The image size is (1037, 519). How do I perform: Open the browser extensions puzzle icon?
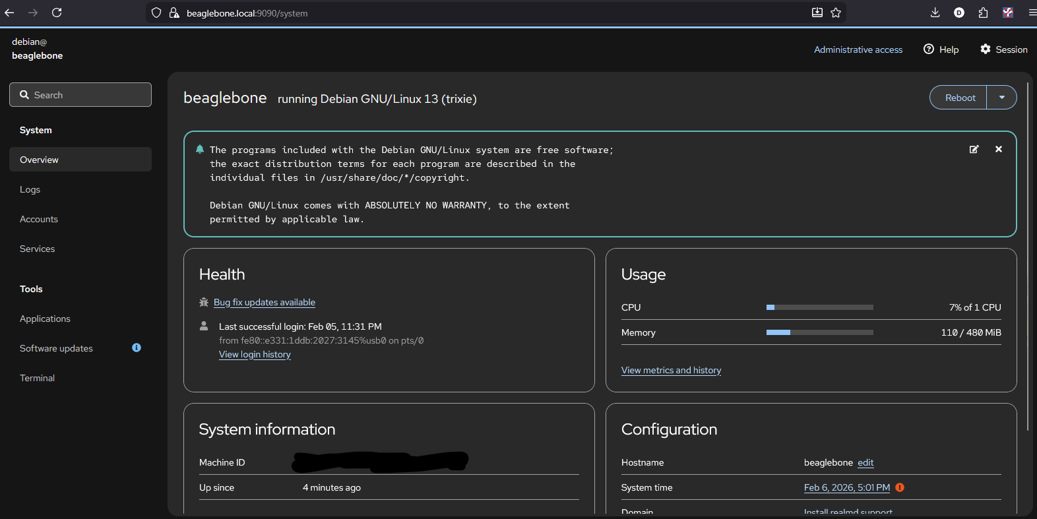[983, 13]
